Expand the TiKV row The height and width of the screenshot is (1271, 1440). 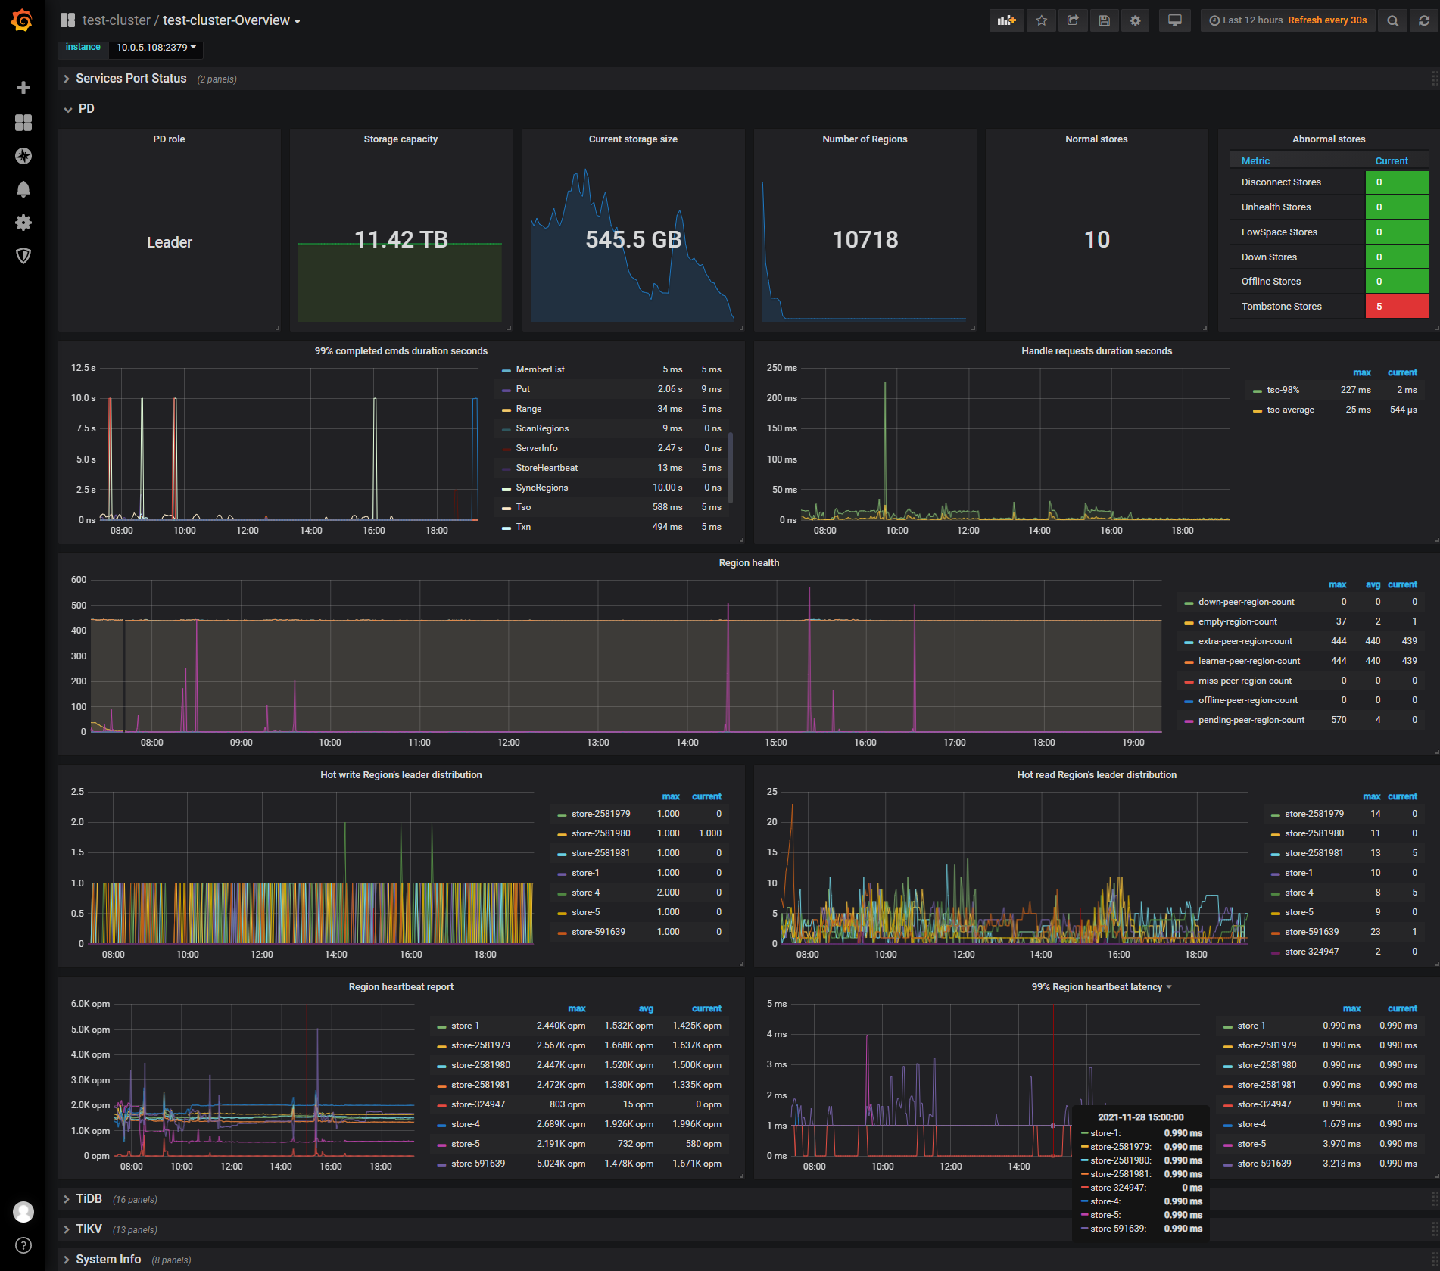click(89, 1229)
